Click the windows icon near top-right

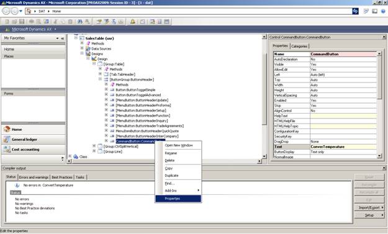click(x=366, y=11)
